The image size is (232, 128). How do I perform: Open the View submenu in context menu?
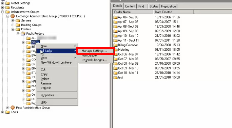click(x=57, y=58)
